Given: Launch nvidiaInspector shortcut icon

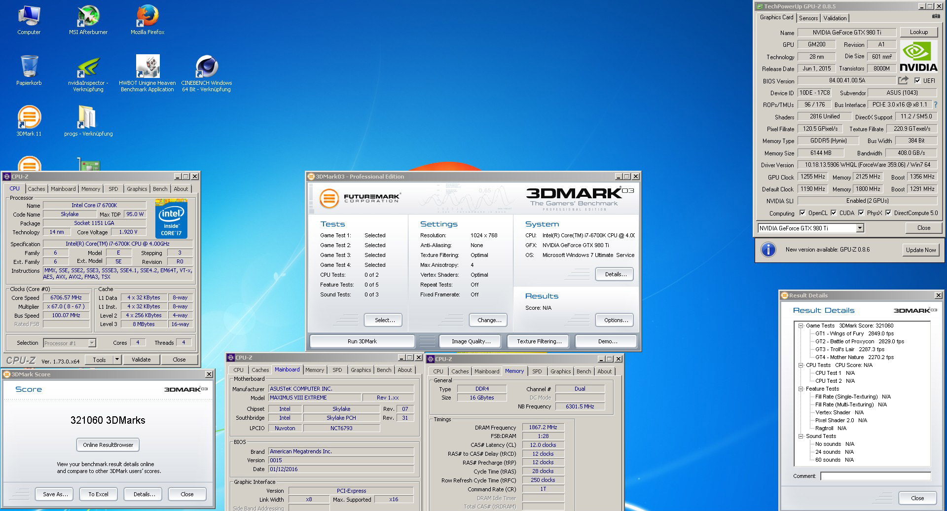Looking at the screenshot, I should tap(88, 74).
